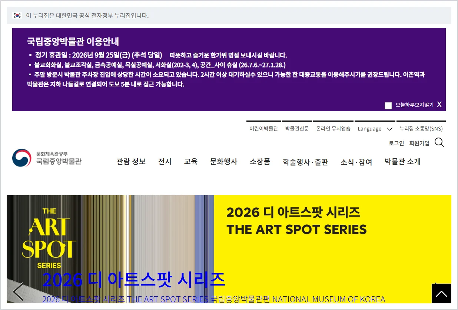Click the 로그인 link

pos(396,143)
